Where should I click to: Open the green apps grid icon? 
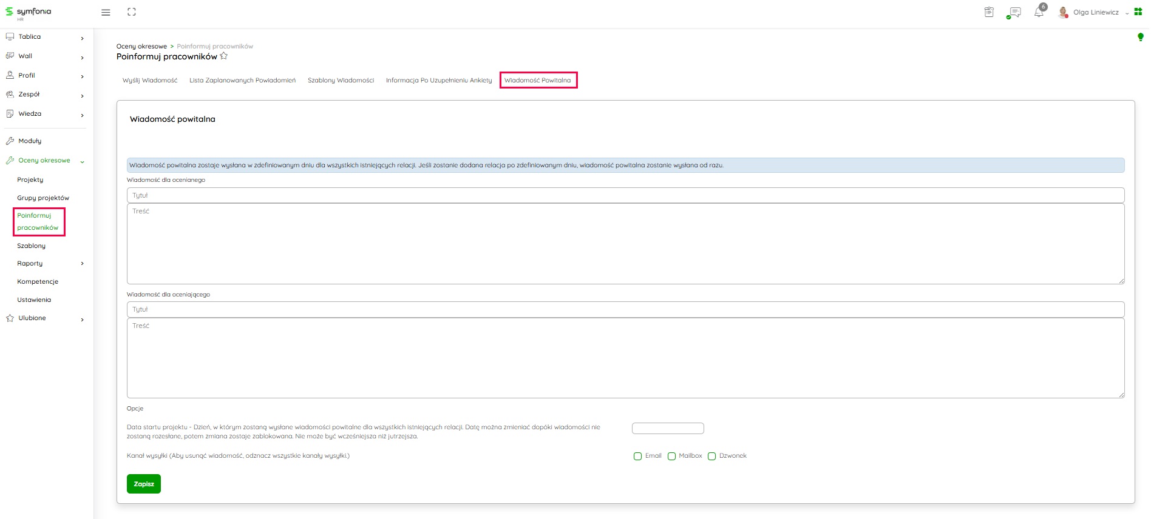pos(1138,12)
